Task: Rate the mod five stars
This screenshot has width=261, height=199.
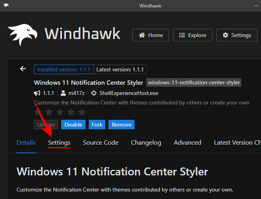Action: (x=81, y=112)
